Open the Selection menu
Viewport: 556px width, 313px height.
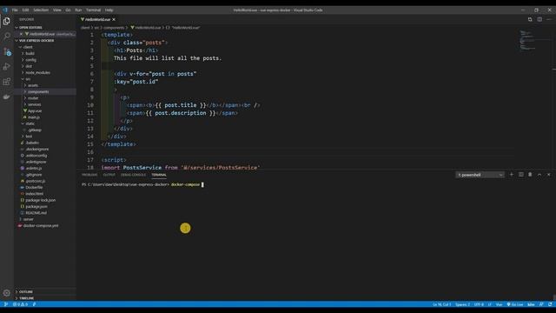(41, 10)
